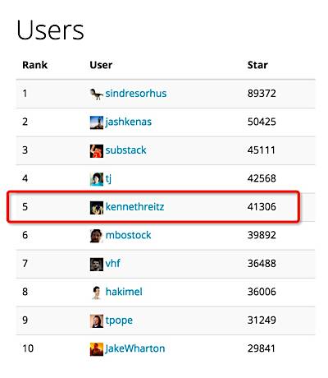Open the jashkenas user link
Screen dimensions: 328x378
(128, 122)
